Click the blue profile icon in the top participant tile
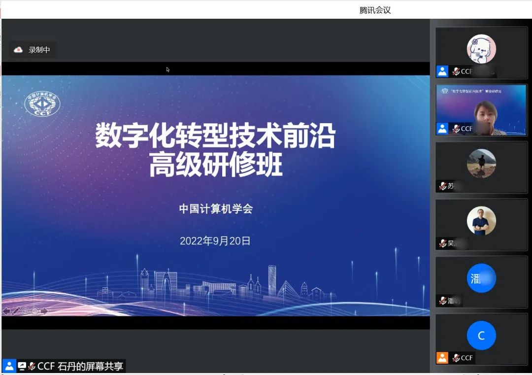The height and width of the screenshot is (375, 532). coord(442,71)
